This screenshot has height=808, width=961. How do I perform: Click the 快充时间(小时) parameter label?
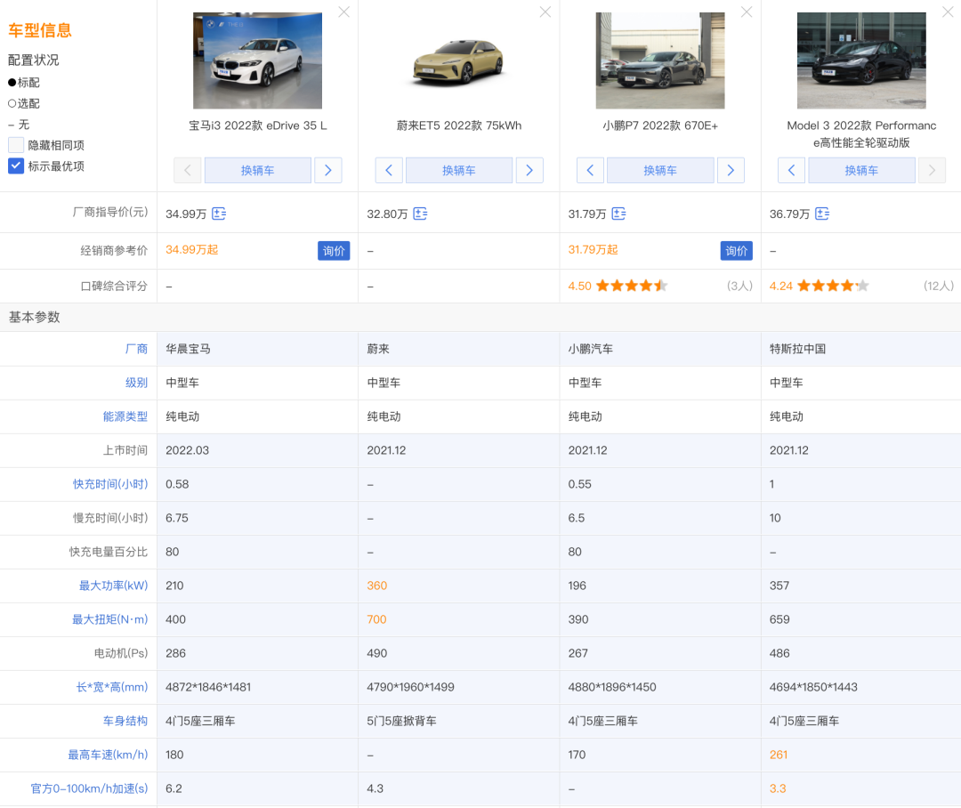click(x=110, y=484)
